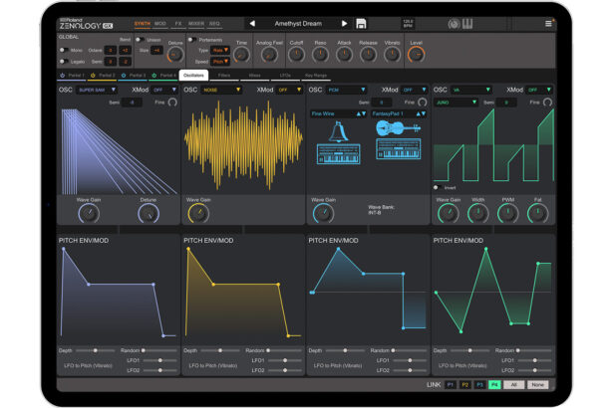Image resolution: width=613 pixels, height=408 pixels.
Task: Select the Key Range tab
Action: pos(316,76)
